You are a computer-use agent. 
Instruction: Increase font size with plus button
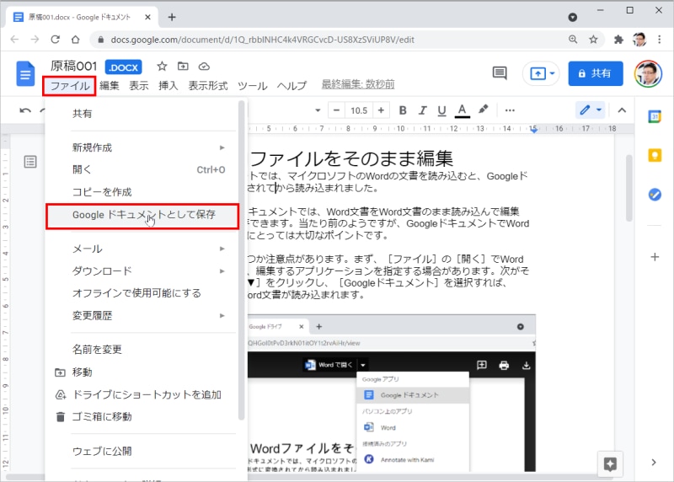381,110
